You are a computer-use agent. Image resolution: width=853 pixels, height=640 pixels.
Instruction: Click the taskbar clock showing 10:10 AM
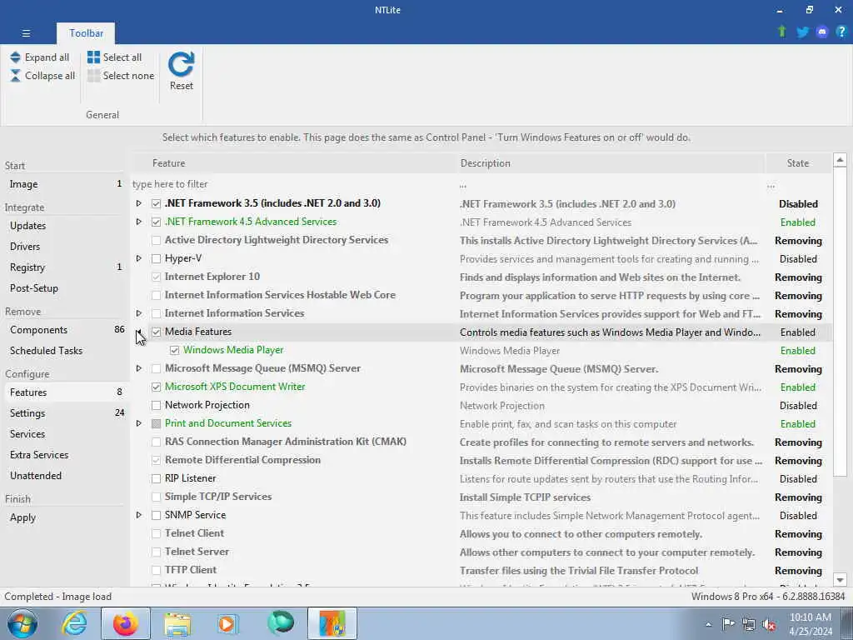click(x=810, y=624)
